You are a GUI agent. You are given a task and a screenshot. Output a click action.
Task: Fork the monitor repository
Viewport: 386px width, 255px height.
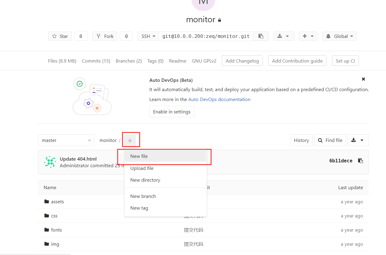[105, 36]
